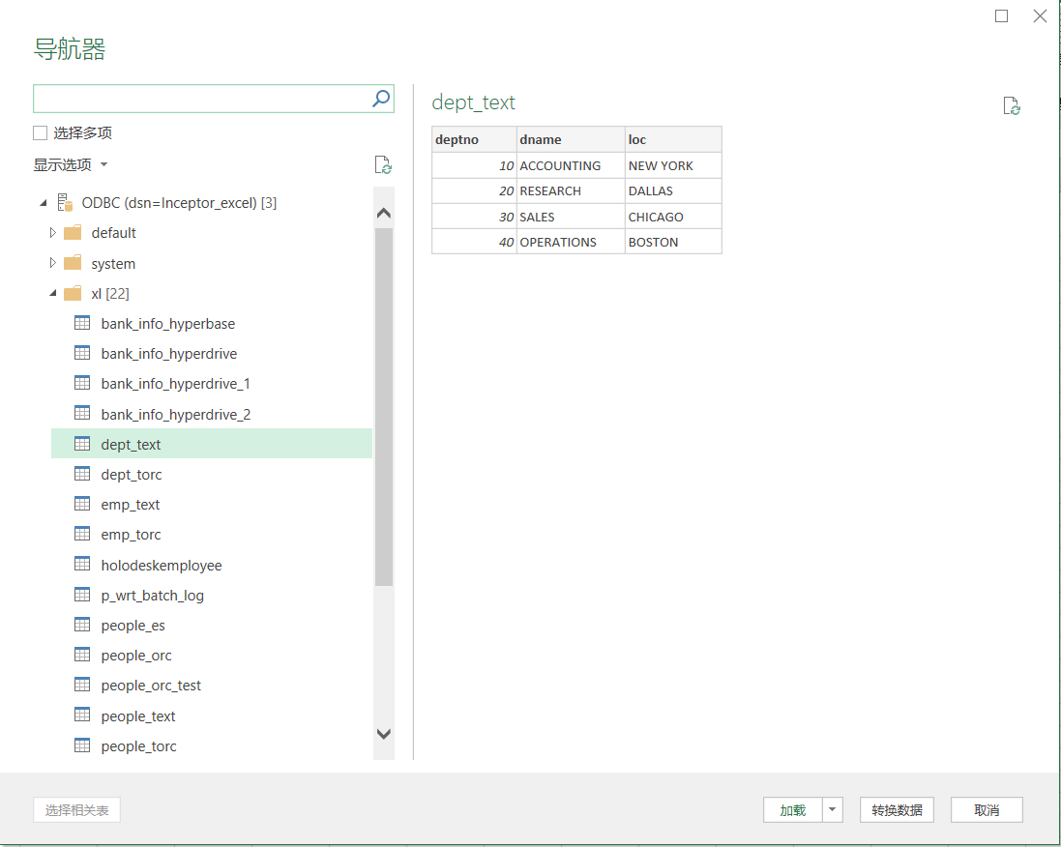Click the preview refresh icon at top right
This screenshot has height=847, width=1061.
tap(1011, 106)
